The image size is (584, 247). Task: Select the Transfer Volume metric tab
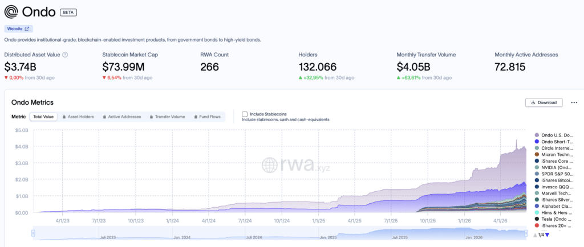[x=167, y=117]
